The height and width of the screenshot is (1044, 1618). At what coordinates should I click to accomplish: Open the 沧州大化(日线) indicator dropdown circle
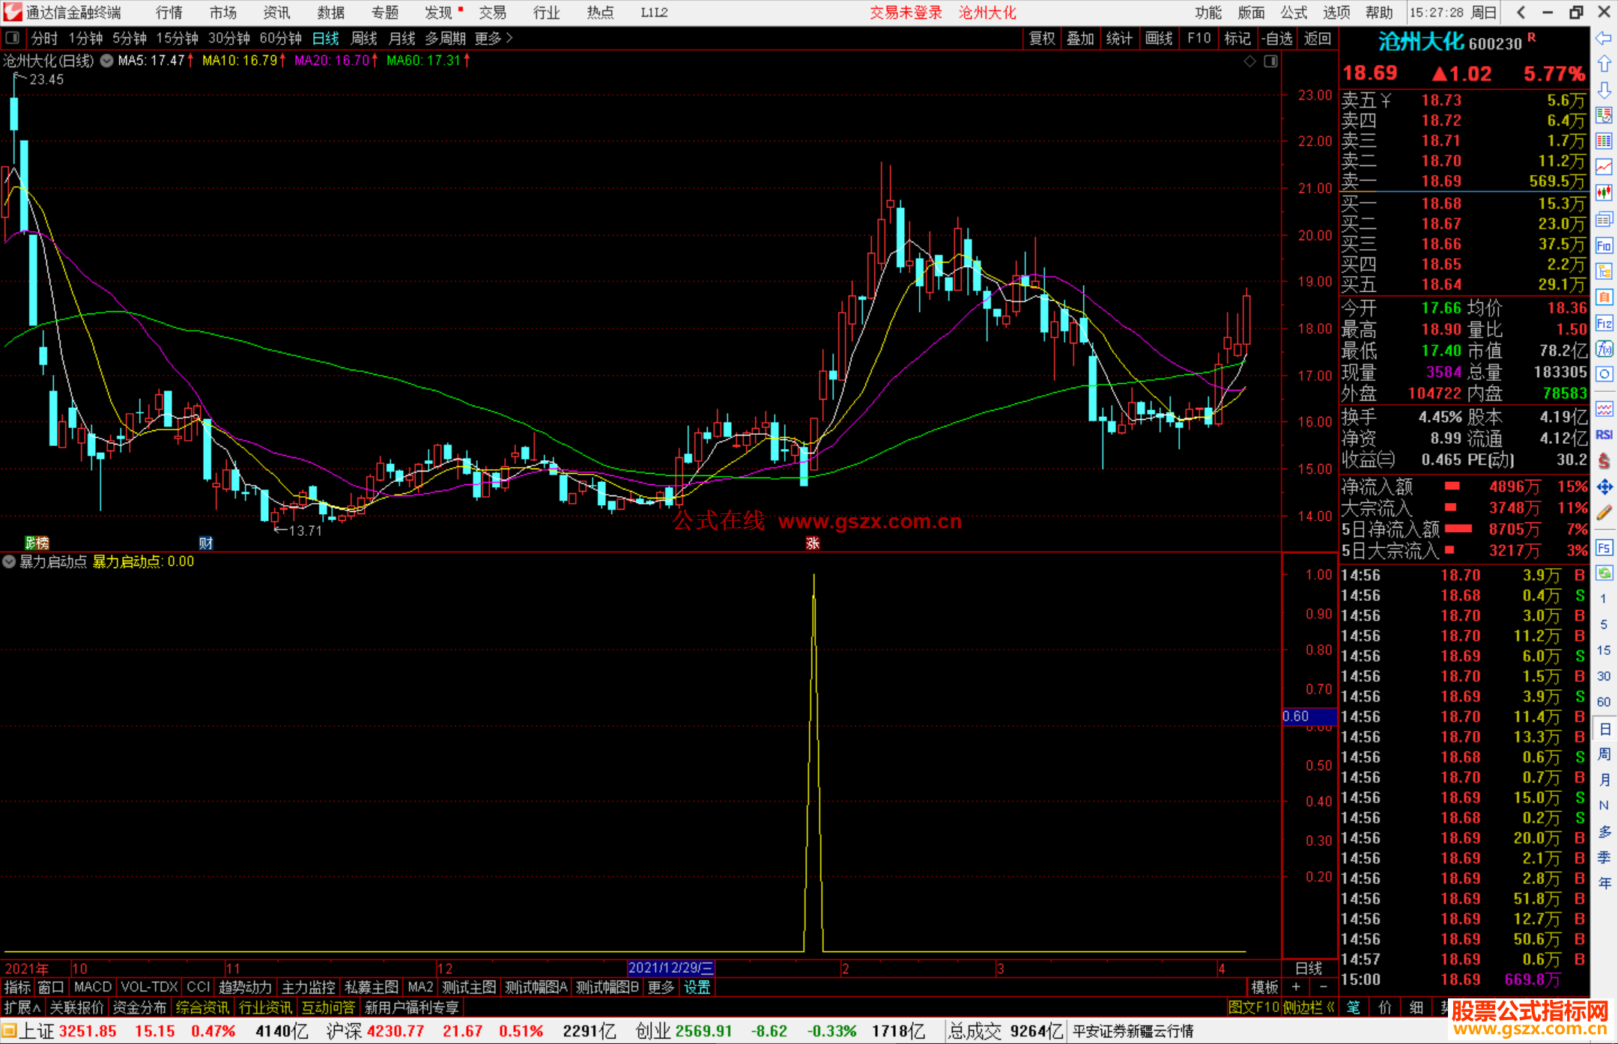106,61
